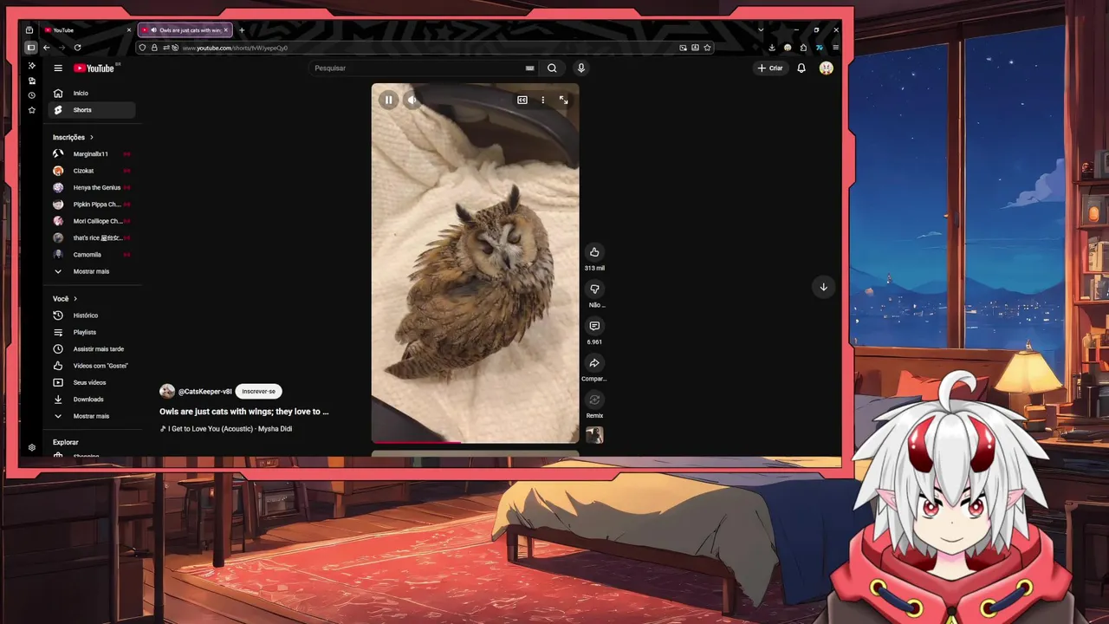
Task: Toggle the browser sidebar panel
Action: (31, 48)
